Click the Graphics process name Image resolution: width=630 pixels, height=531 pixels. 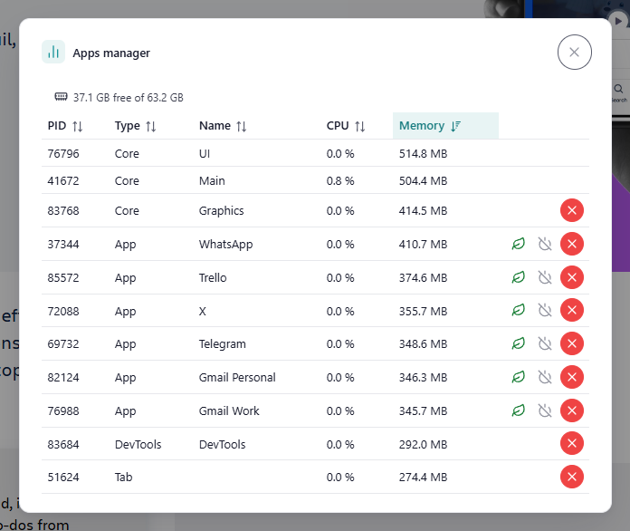222,211
